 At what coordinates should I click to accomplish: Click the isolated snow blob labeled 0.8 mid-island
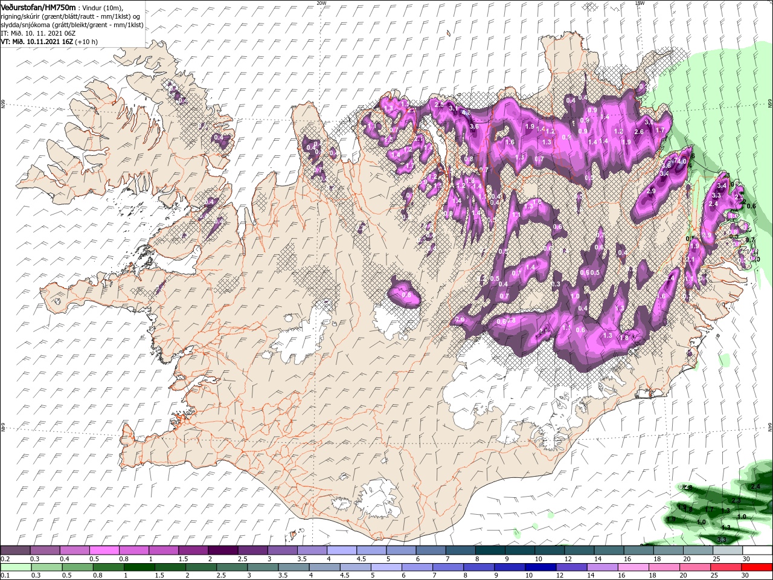(x=405, y=293)
